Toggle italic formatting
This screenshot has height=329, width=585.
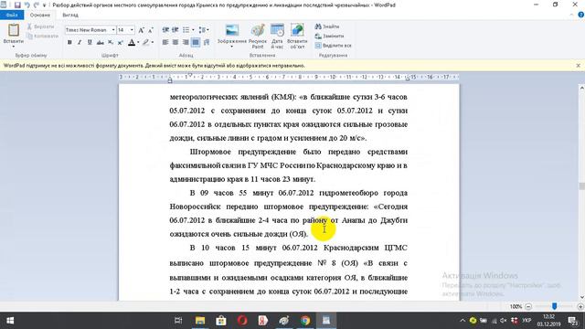pos(80,43)
